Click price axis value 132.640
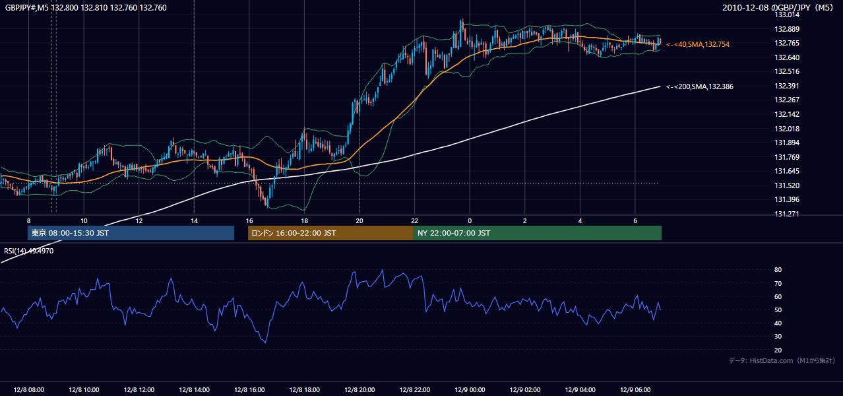 point(787,57)
